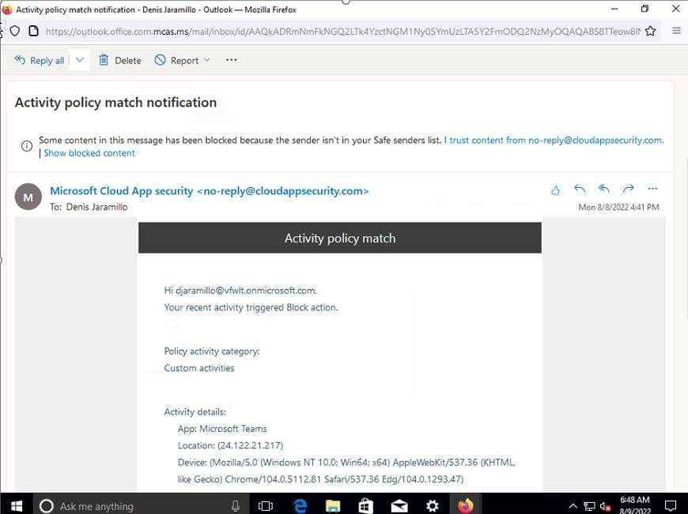688x514 pixels.
Task: Open more actions in message header
Action: pos(652,189)
